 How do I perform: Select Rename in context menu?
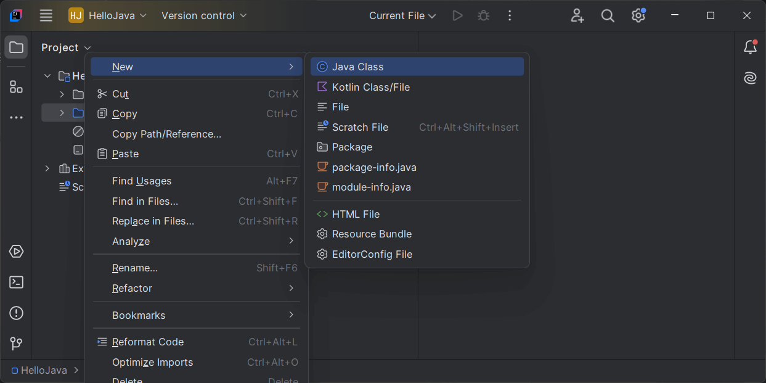tap(197, 268)
